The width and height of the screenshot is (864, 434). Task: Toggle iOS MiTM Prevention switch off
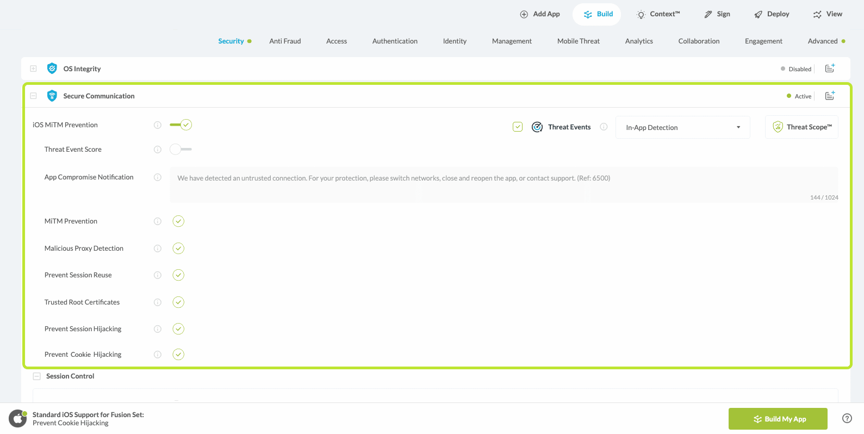[x=181, y=125]
